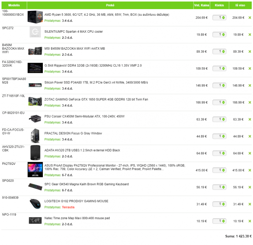Adjust quantity stepper for ASUS ProArt monitor
The width and height of the screenshot is (253, 245).
tap(223, 170)
